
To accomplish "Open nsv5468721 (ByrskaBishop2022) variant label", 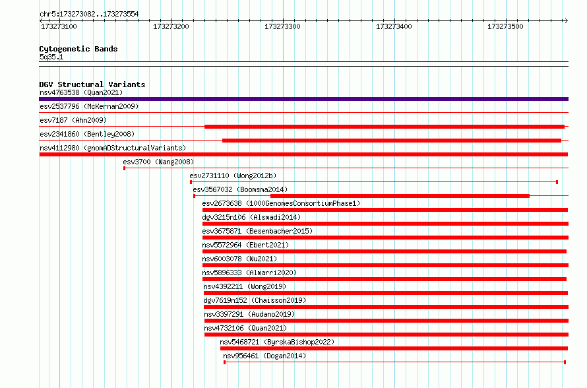I will [x=277, y=342].
